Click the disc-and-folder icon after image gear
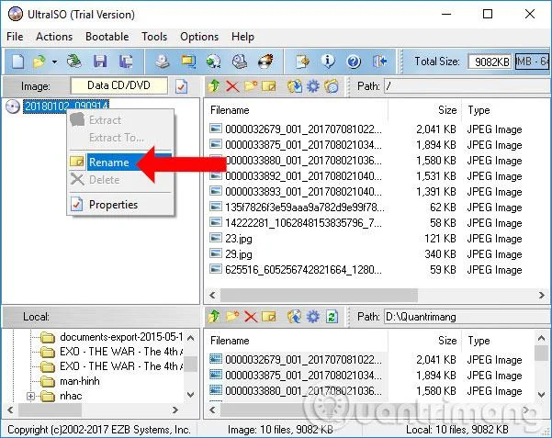Image resolution: width=552 pixels, height=438 pixels. click(x=332, y=86)
